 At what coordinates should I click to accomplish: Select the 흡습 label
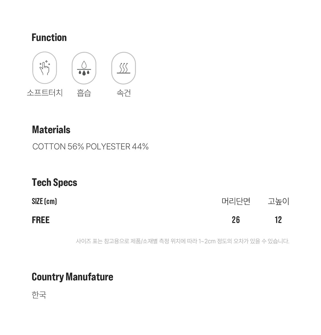84,93
